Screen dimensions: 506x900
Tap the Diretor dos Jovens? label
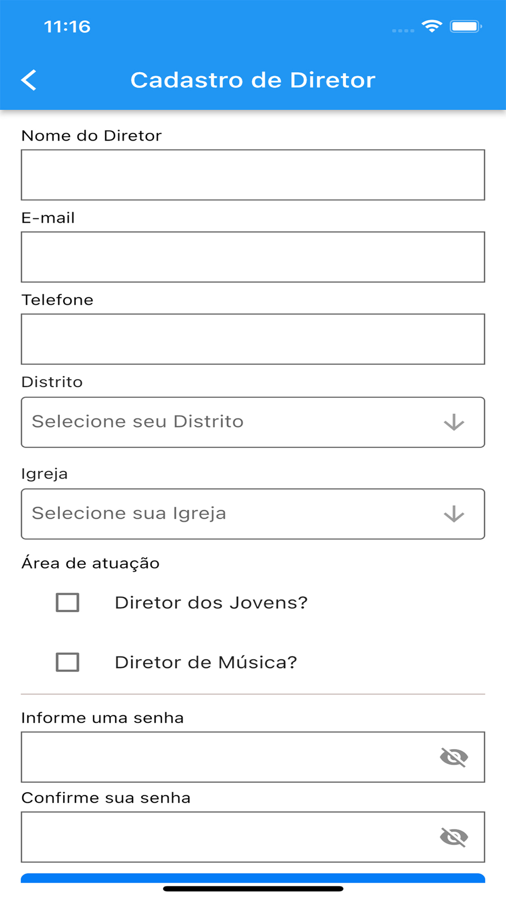point(211,602)
